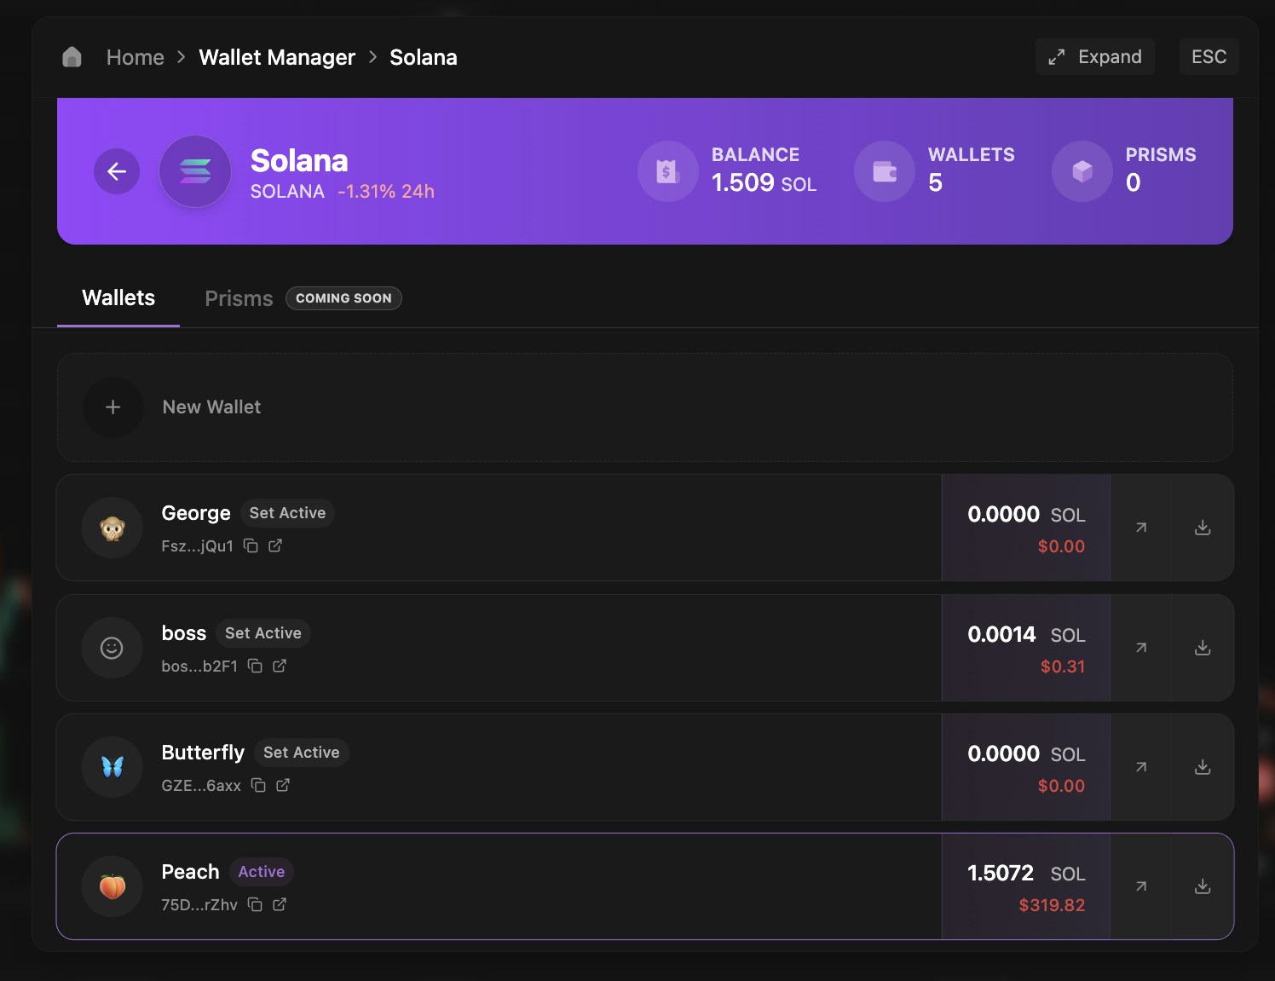
Task: Click address Fsz...jQu1
Action: pos(198,546)
